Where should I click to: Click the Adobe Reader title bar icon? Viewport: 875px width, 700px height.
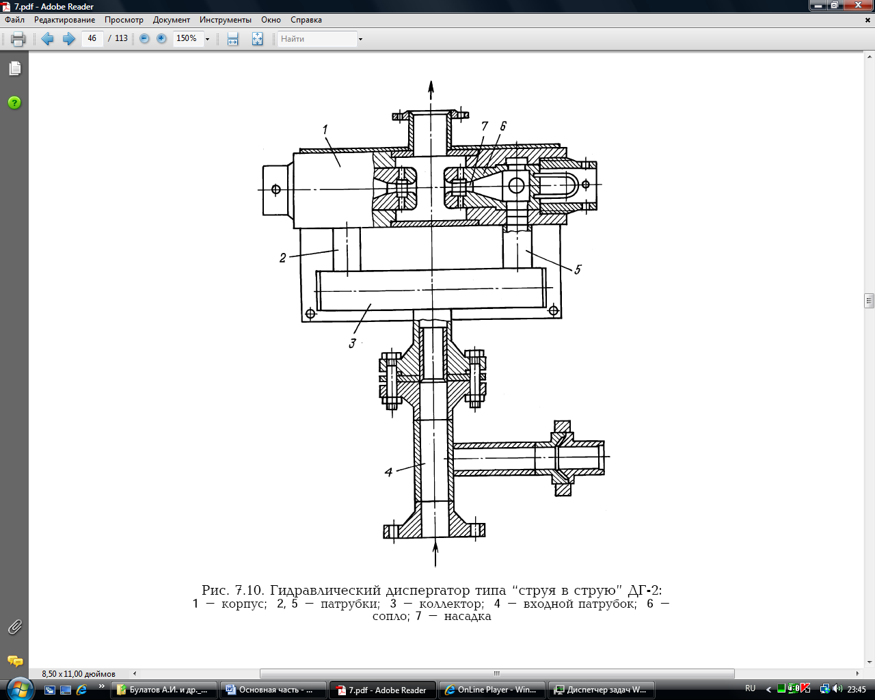click(6, 6)
